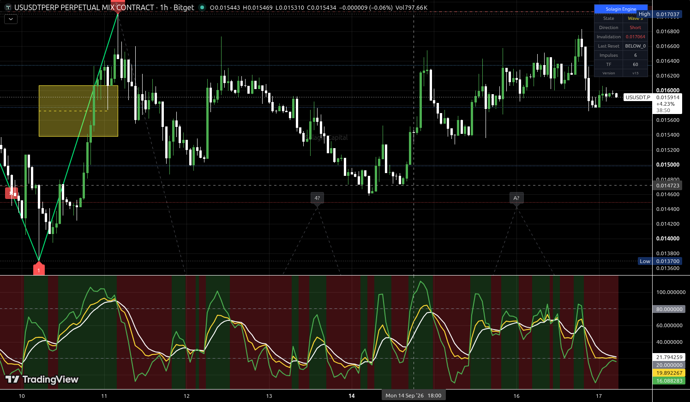This screenshot has width=690, height=402.
Task: Click the "Invalidation" row label
Action: [x=609, y=37]
